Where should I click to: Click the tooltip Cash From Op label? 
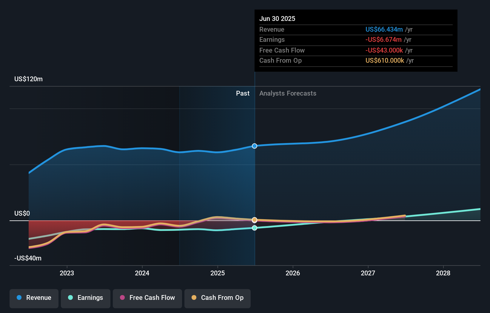coord(281,60)
